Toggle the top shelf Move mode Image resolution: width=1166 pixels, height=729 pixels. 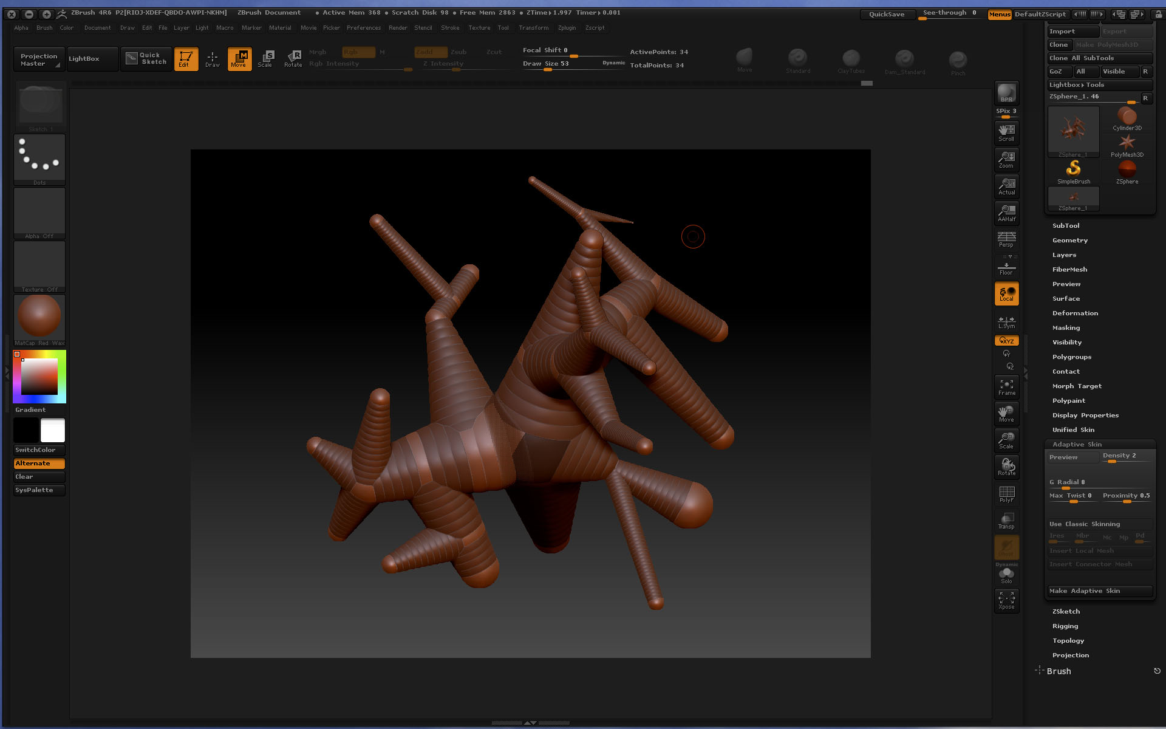[x=239, y=59]
